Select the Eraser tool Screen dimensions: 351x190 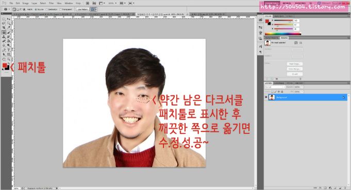pyautogui.click(x=4, y=41)
